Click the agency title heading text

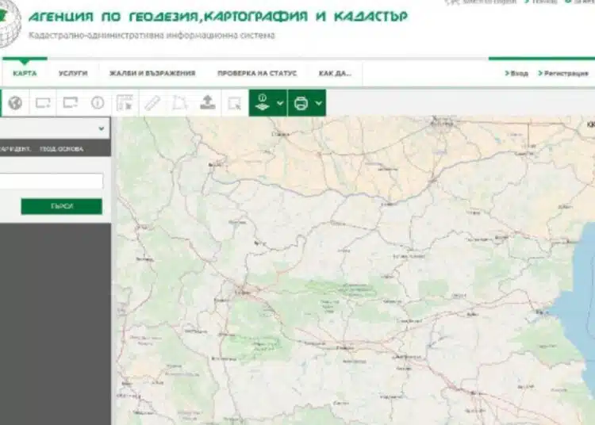[218, 17]
